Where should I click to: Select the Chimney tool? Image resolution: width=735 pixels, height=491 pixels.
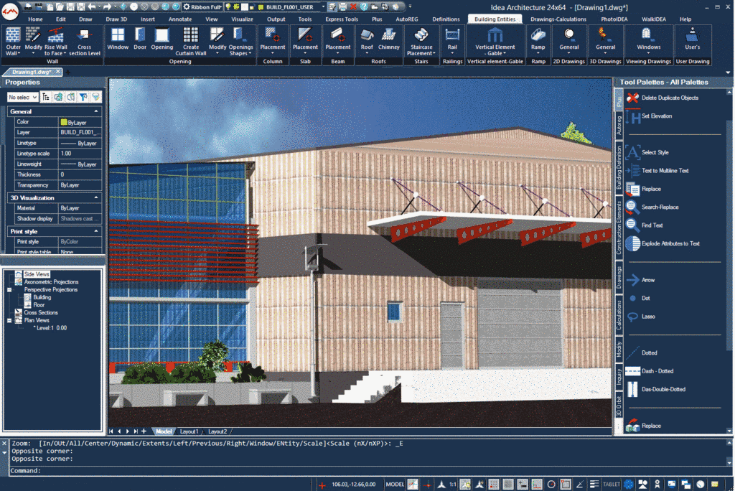point(388,39)
